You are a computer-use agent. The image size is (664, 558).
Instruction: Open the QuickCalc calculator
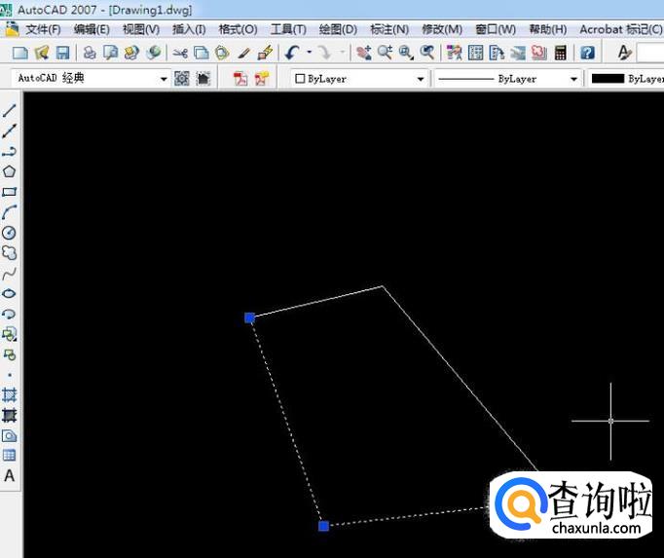point(561,53)
